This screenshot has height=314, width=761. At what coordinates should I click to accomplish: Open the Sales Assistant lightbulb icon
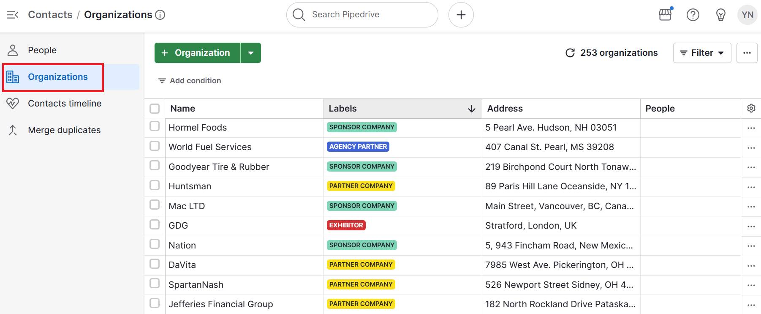[720, 15]
